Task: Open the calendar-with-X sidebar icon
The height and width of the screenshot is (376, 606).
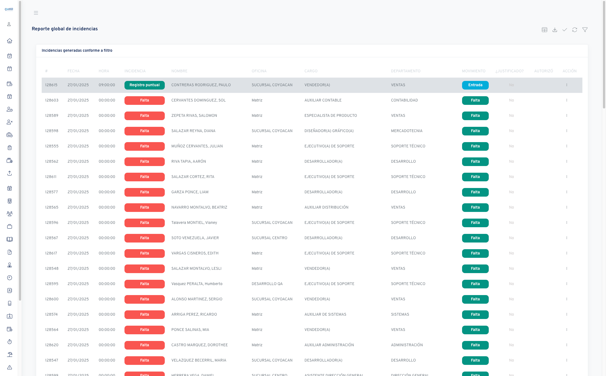Action: click(x=9, y=97)
